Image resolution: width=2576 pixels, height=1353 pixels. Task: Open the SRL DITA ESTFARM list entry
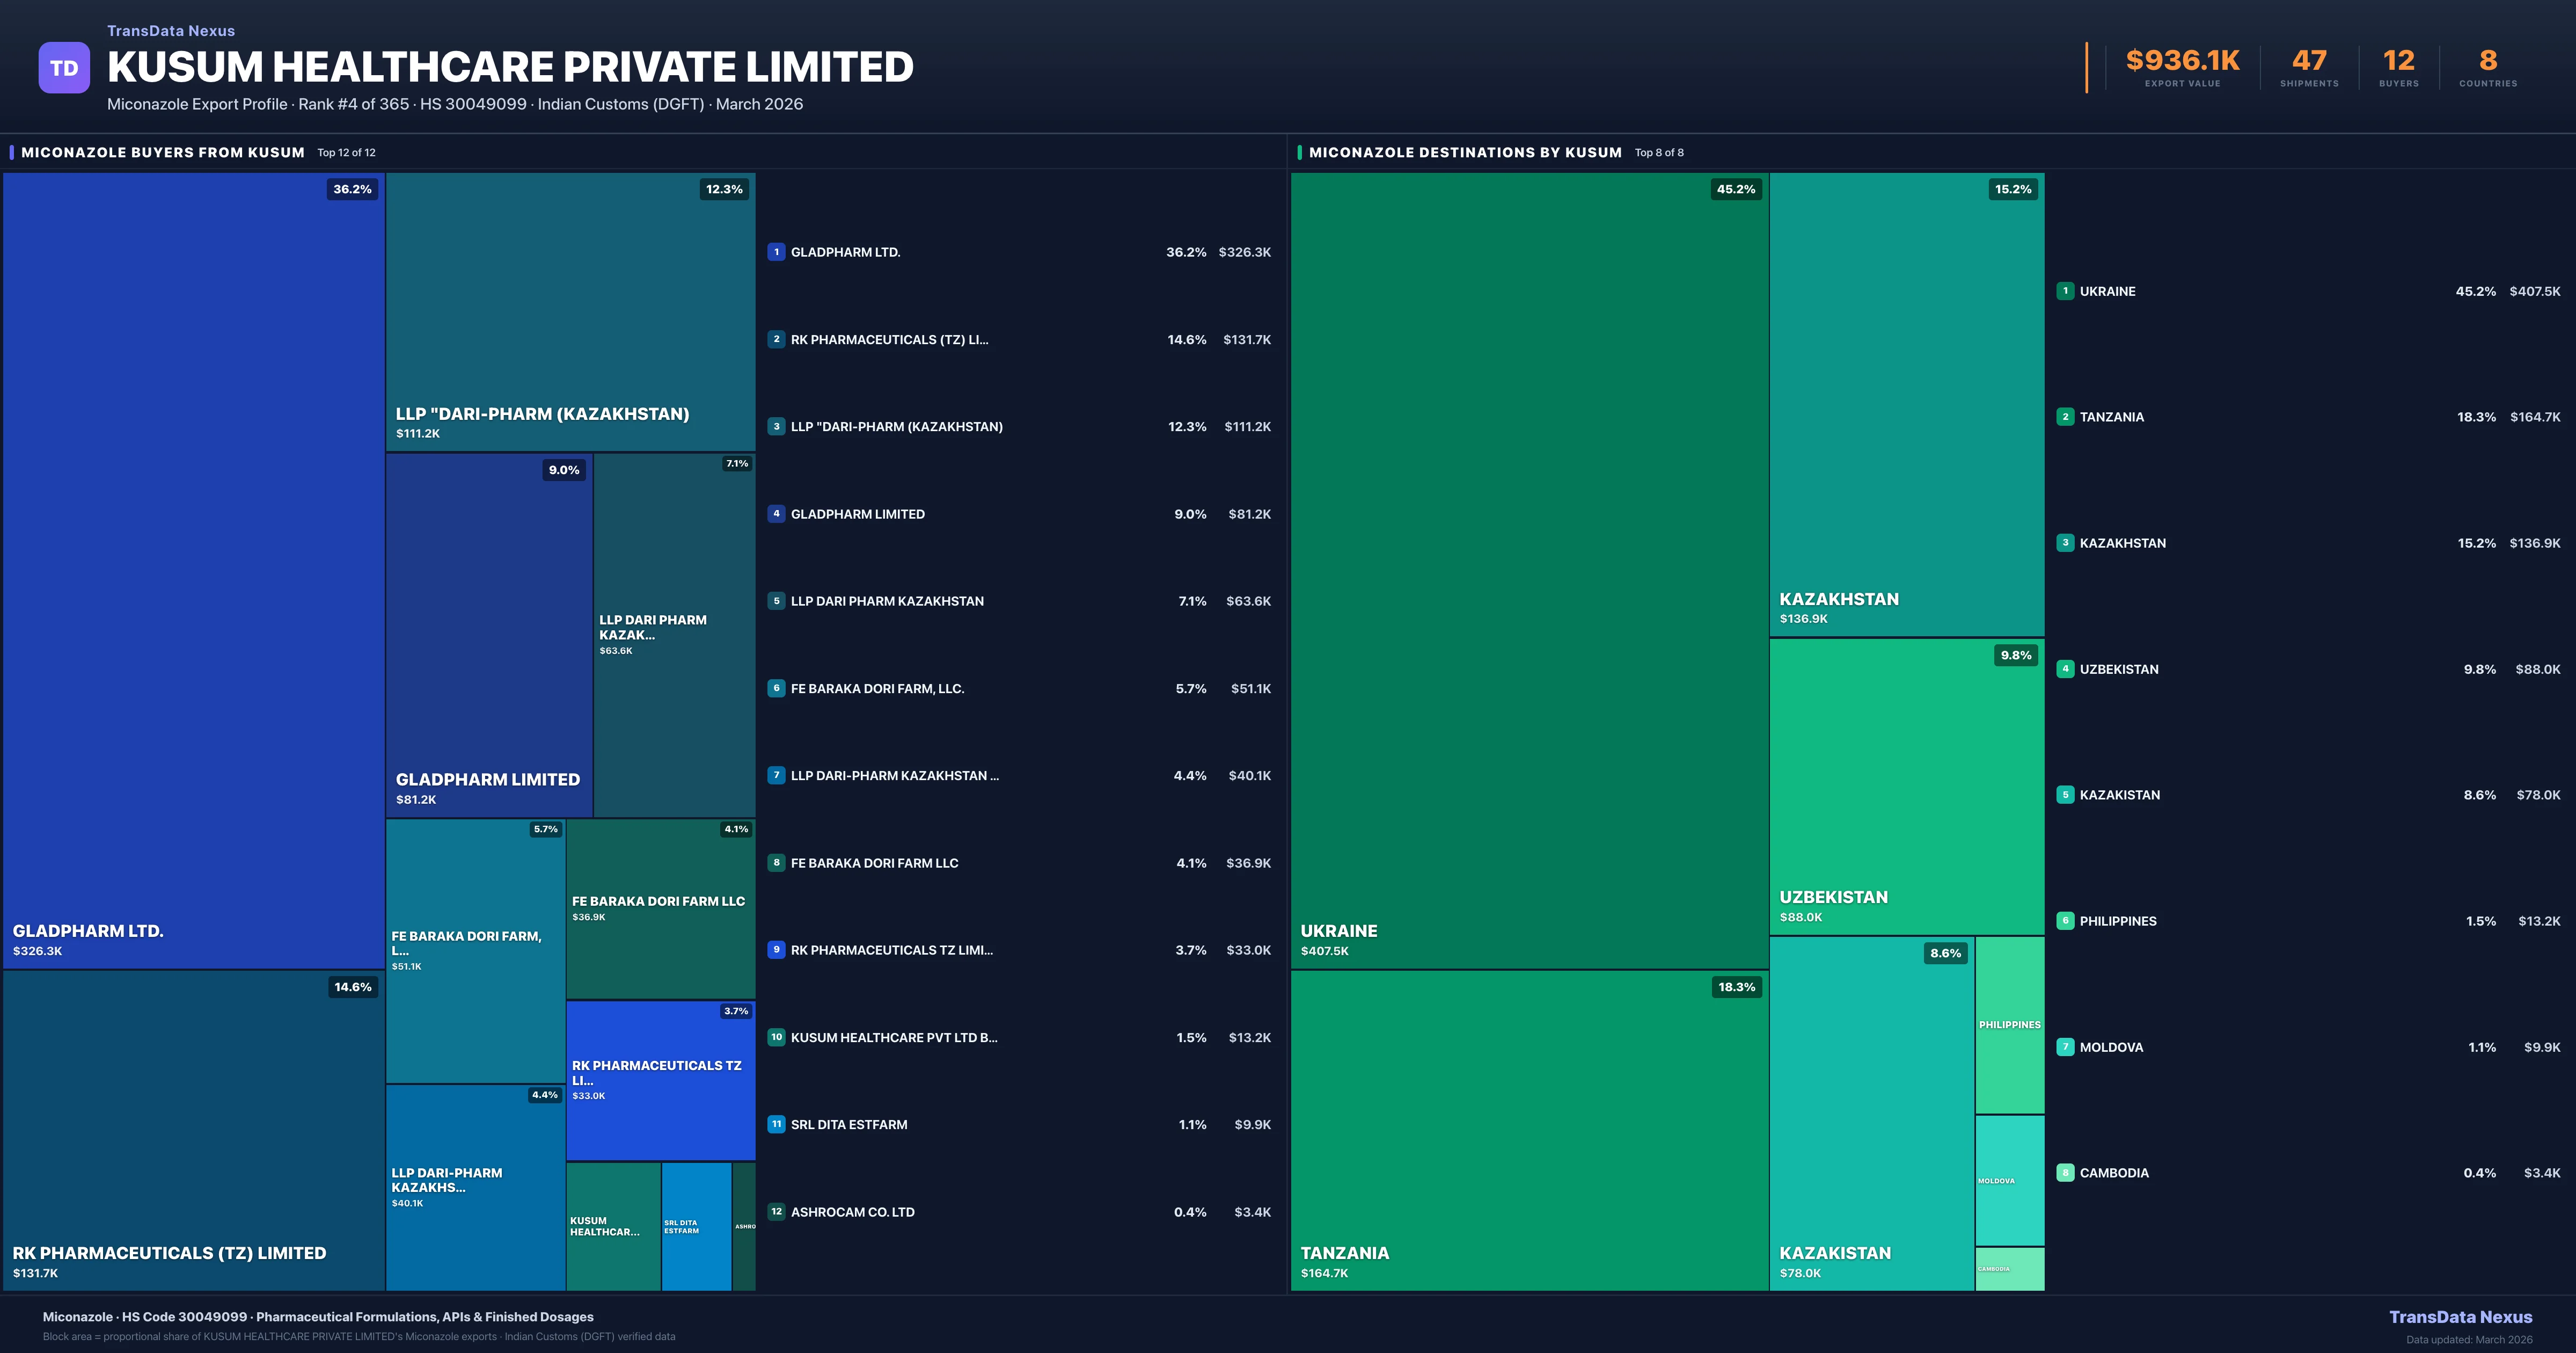(849, 1125)
